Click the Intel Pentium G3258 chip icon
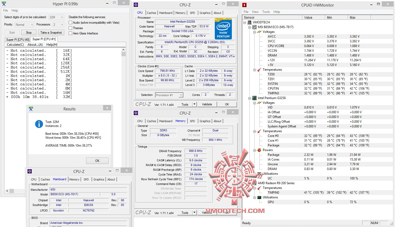 (x=254, y=98)
